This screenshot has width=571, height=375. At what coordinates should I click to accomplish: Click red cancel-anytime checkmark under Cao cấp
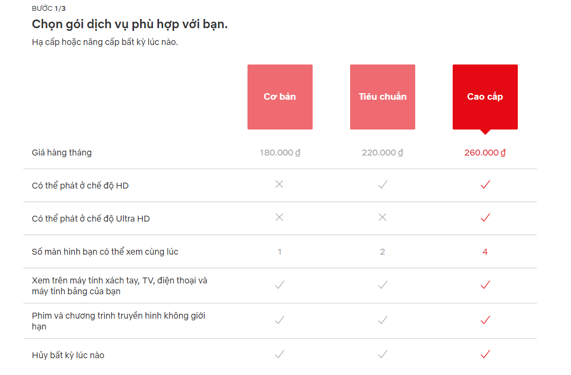[485, 354]
